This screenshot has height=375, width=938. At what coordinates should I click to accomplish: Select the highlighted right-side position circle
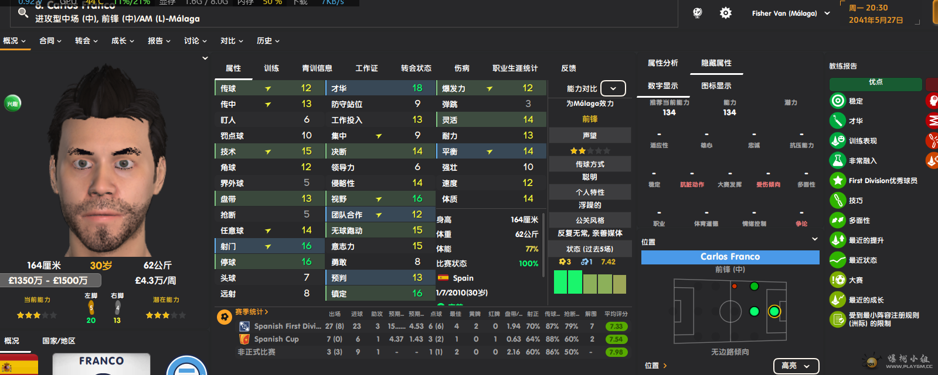pyautogui.click(x=774, y=311)
